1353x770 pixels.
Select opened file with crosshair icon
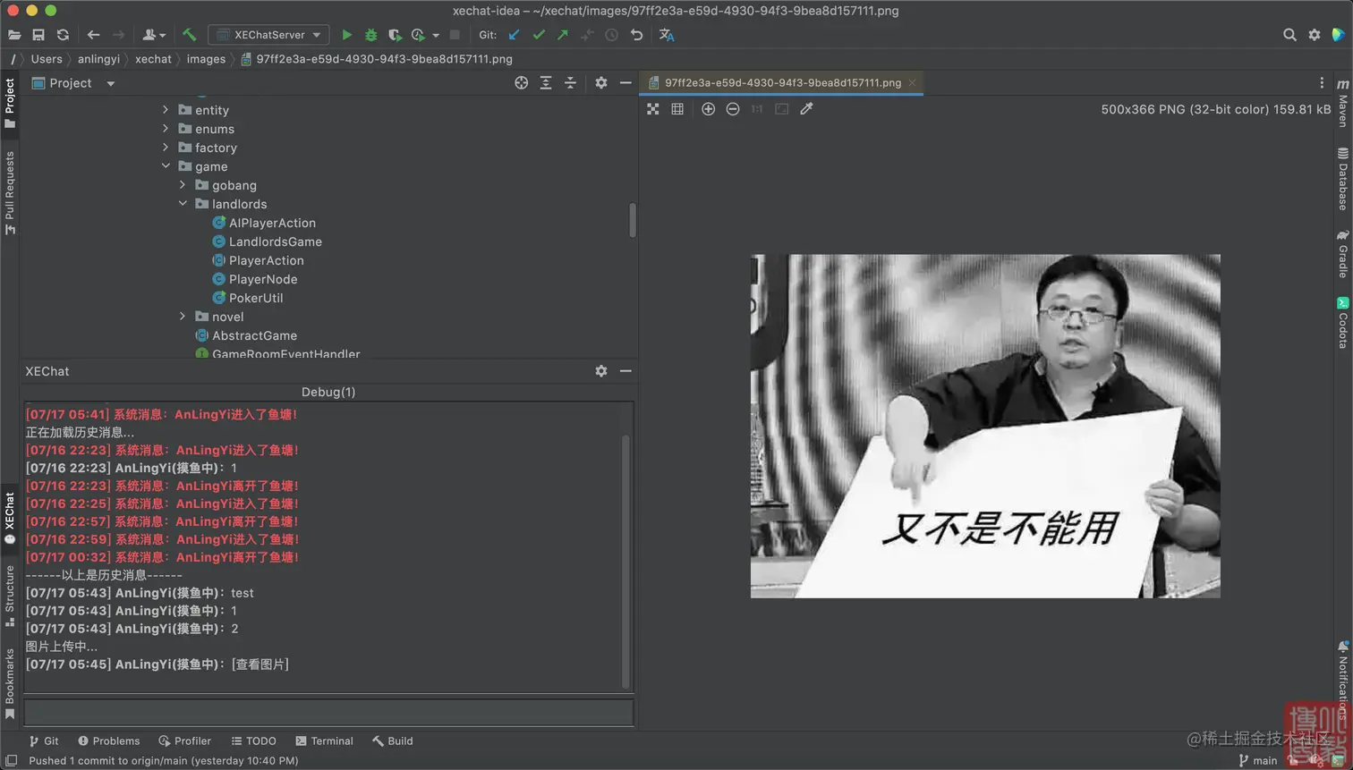(x=522, y=82)
